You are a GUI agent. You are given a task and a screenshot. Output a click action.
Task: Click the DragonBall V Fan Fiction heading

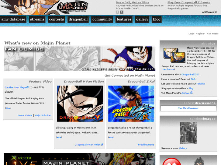tap(84, 81)
